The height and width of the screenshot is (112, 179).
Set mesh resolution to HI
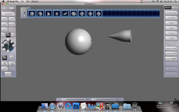(x=13, y=35)
